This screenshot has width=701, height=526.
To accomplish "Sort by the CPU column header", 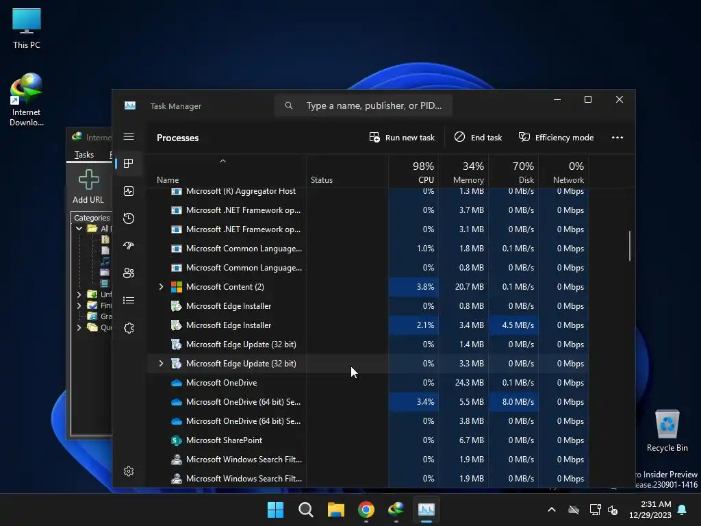I will tap(414, 173).
